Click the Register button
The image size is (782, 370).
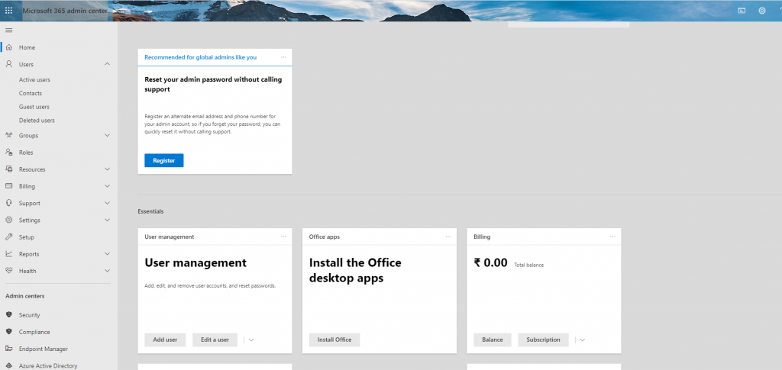point(164,160)
